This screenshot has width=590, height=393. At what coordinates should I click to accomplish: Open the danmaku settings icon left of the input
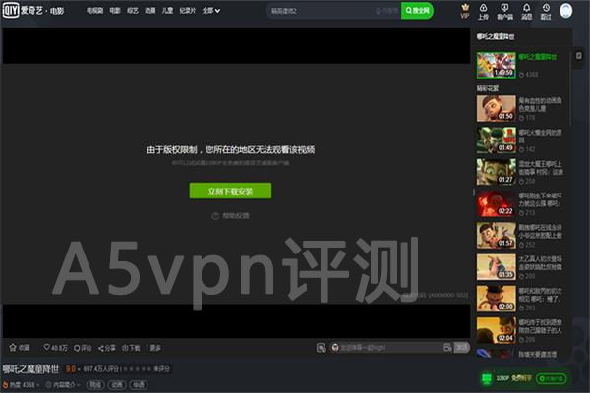pos(321,348)
